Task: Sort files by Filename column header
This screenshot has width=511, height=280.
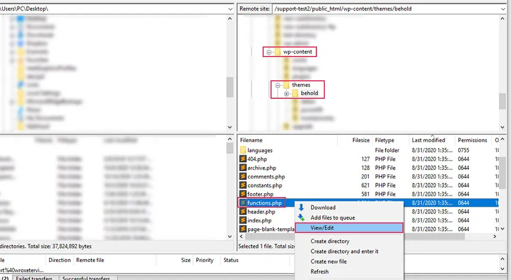Action: 251,140
